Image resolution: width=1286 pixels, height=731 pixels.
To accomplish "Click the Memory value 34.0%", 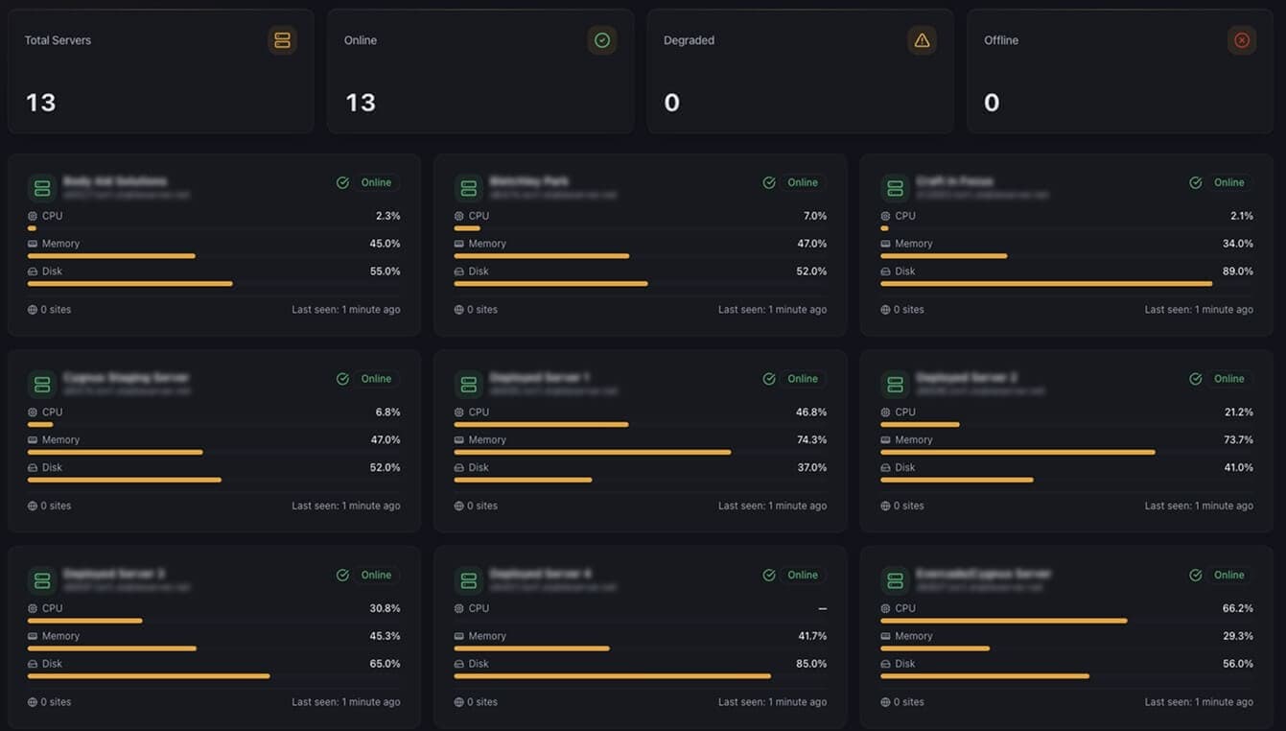I will point(1238,244).
